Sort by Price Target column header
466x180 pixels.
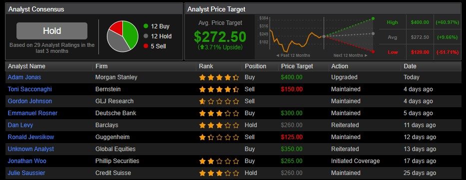coord(297,66)
